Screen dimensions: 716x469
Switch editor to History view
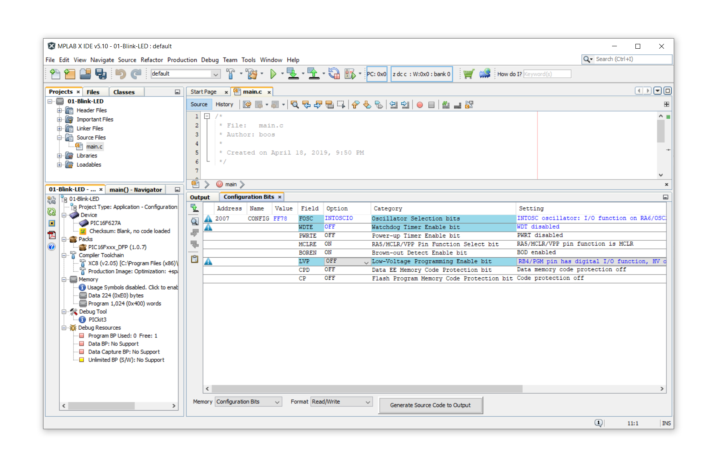[224, 104]
